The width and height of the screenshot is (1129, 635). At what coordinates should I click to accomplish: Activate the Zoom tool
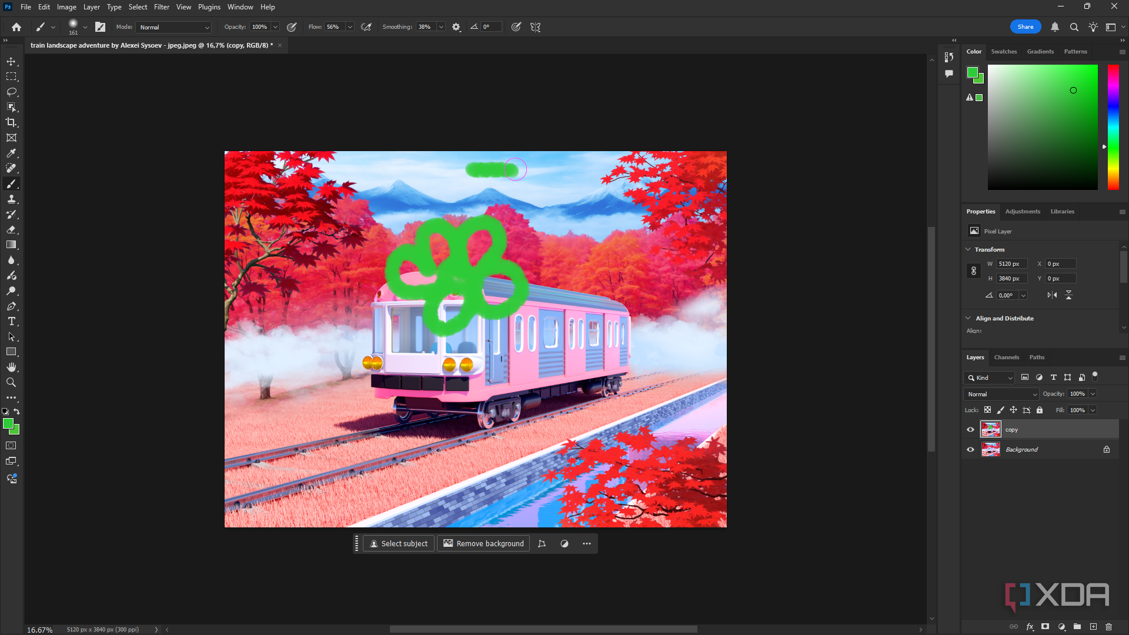(x=11, y=383)
